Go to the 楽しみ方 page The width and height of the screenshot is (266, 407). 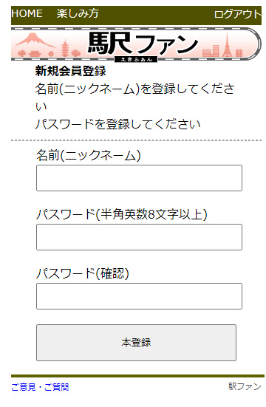click(78, 13)
